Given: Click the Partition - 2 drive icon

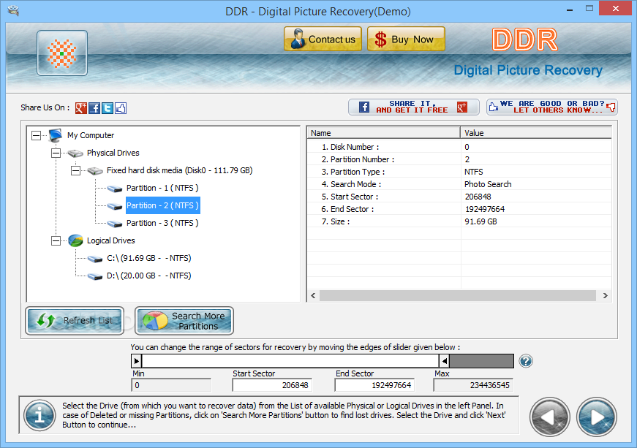Looking at the screenshot, I should (x=115, y=206).
